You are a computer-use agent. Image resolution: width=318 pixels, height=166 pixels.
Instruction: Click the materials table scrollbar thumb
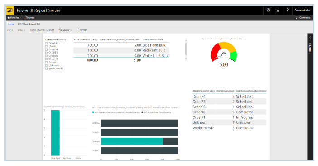(186, 49)
